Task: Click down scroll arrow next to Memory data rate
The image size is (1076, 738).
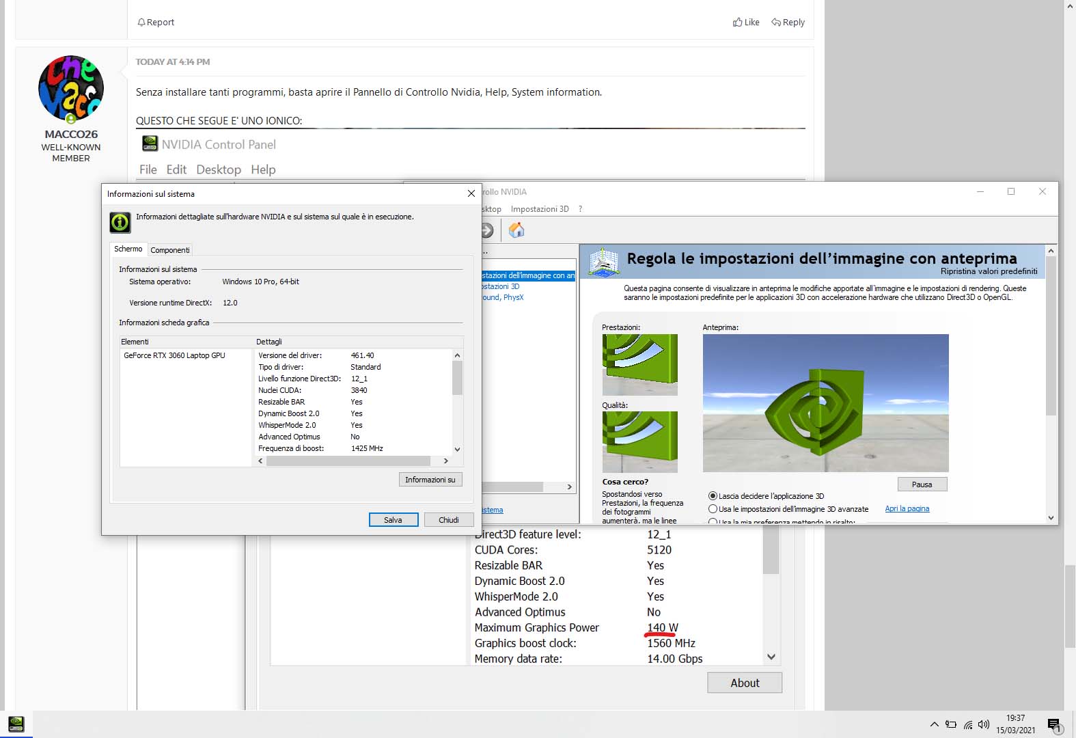Action: pos(771,657)
